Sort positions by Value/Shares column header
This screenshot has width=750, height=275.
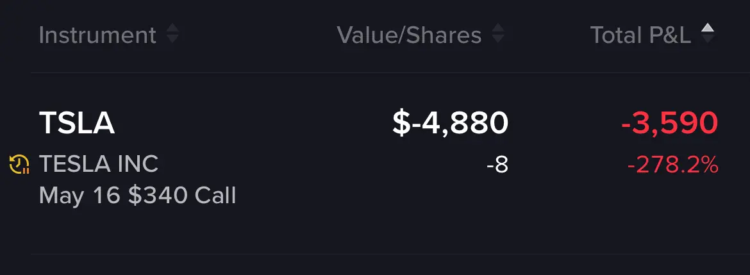click(409, 35)
